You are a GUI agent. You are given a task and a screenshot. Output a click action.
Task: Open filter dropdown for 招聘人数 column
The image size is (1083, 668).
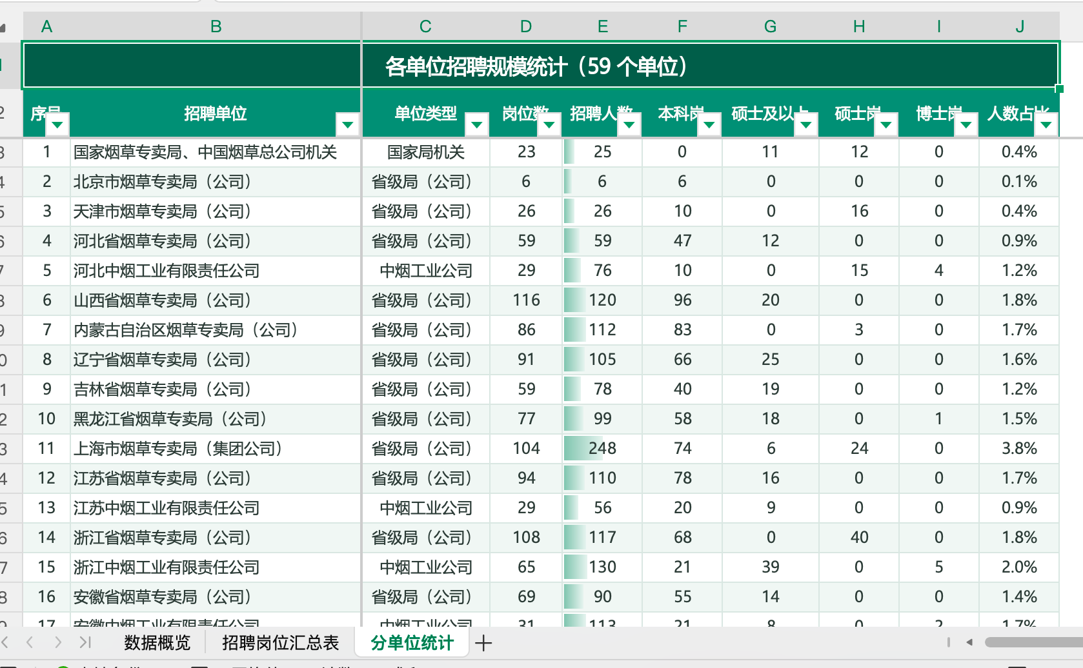click(629, 124)
